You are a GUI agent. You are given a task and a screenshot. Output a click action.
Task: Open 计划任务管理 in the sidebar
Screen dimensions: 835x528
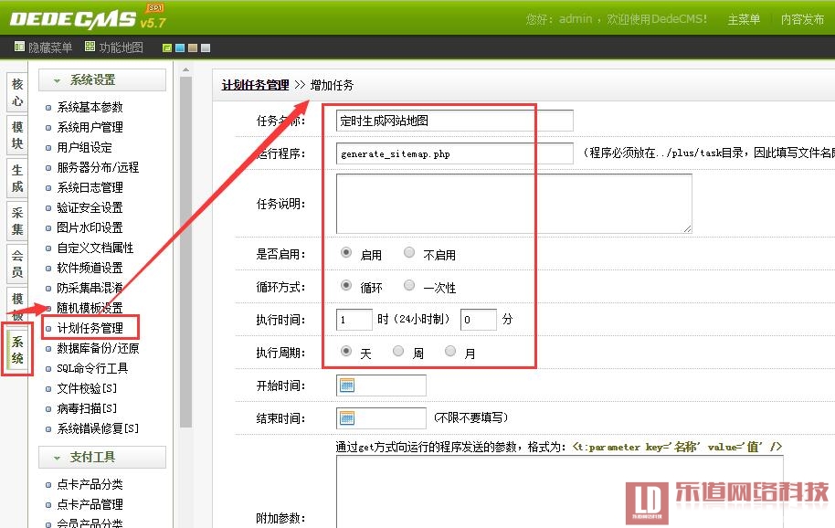tap(90, 328)
